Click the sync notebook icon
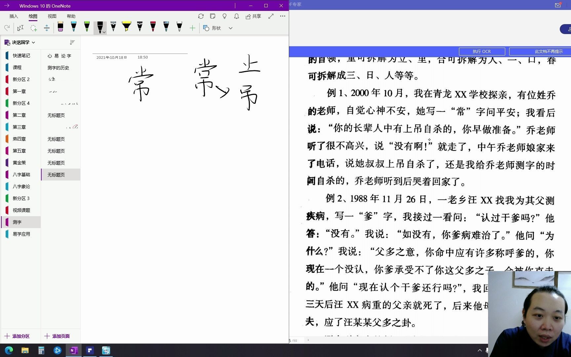Image resolution: width=571 pixels, height=357 pixels. (x=201, y=16)
